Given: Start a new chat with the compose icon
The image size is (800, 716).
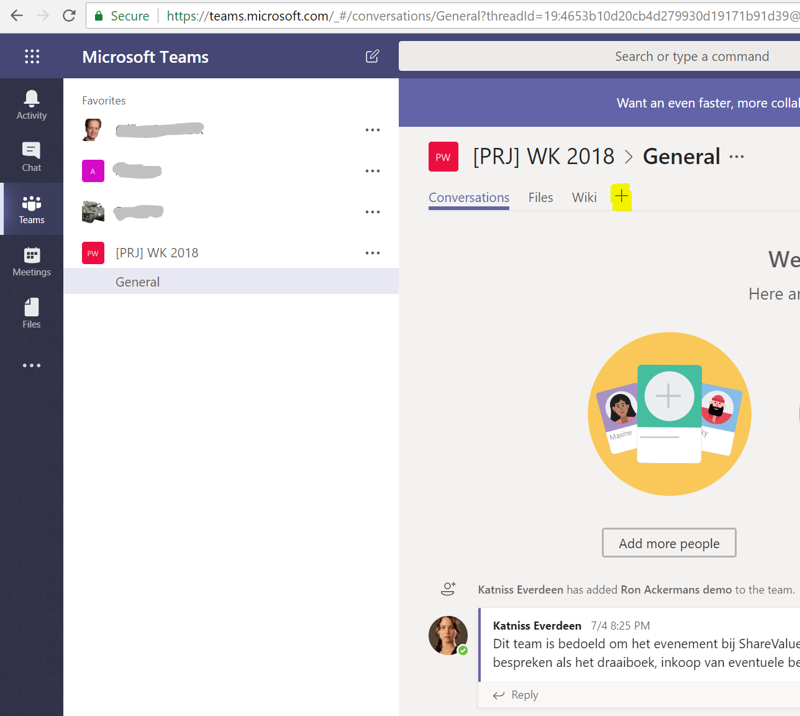Looking at the screenshot, I should [372, 57].
